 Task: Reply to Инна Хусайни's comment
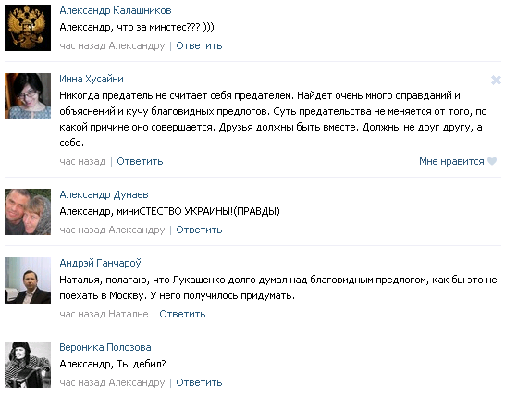coord(140,161)
